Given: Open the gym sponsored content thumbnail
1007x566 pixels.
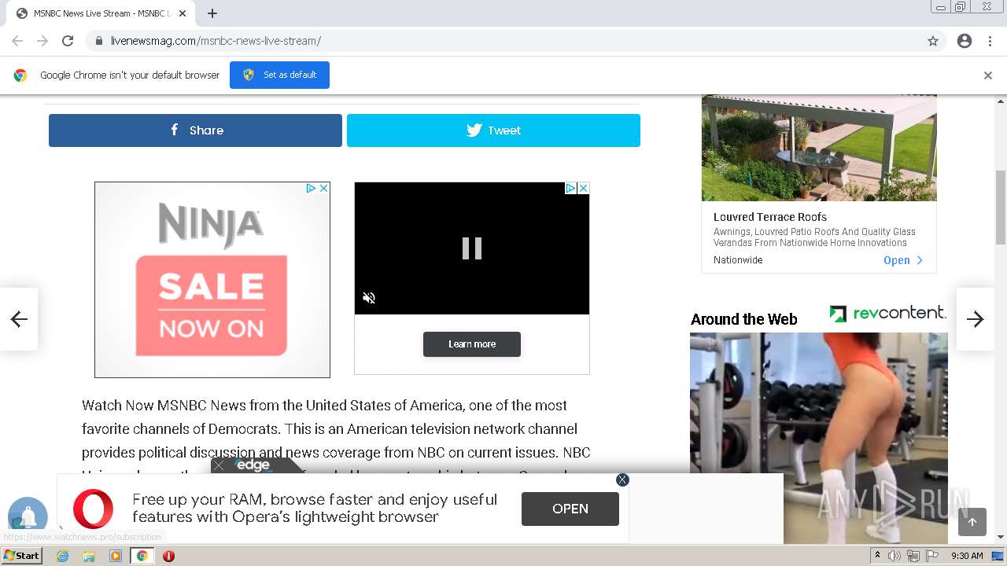Looking at the screenshot, I should point(819,436).
